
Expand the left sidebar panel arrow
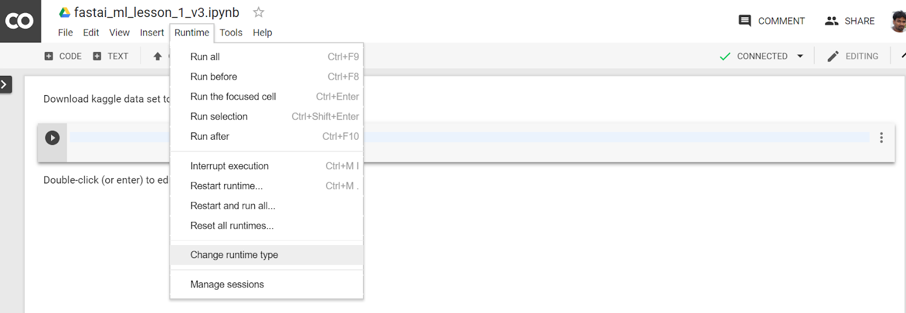tap(5, 84)
